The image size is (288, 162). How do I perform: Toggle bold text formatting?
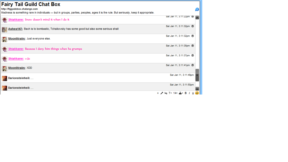coord(186,93)
